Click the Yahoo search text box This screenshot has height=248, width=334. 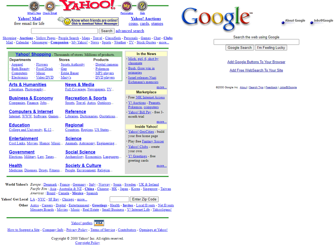65,31
